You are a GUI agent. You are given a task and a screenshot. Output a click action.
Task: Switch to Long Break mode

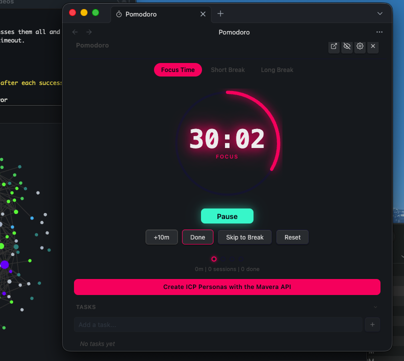click(277, 70)
